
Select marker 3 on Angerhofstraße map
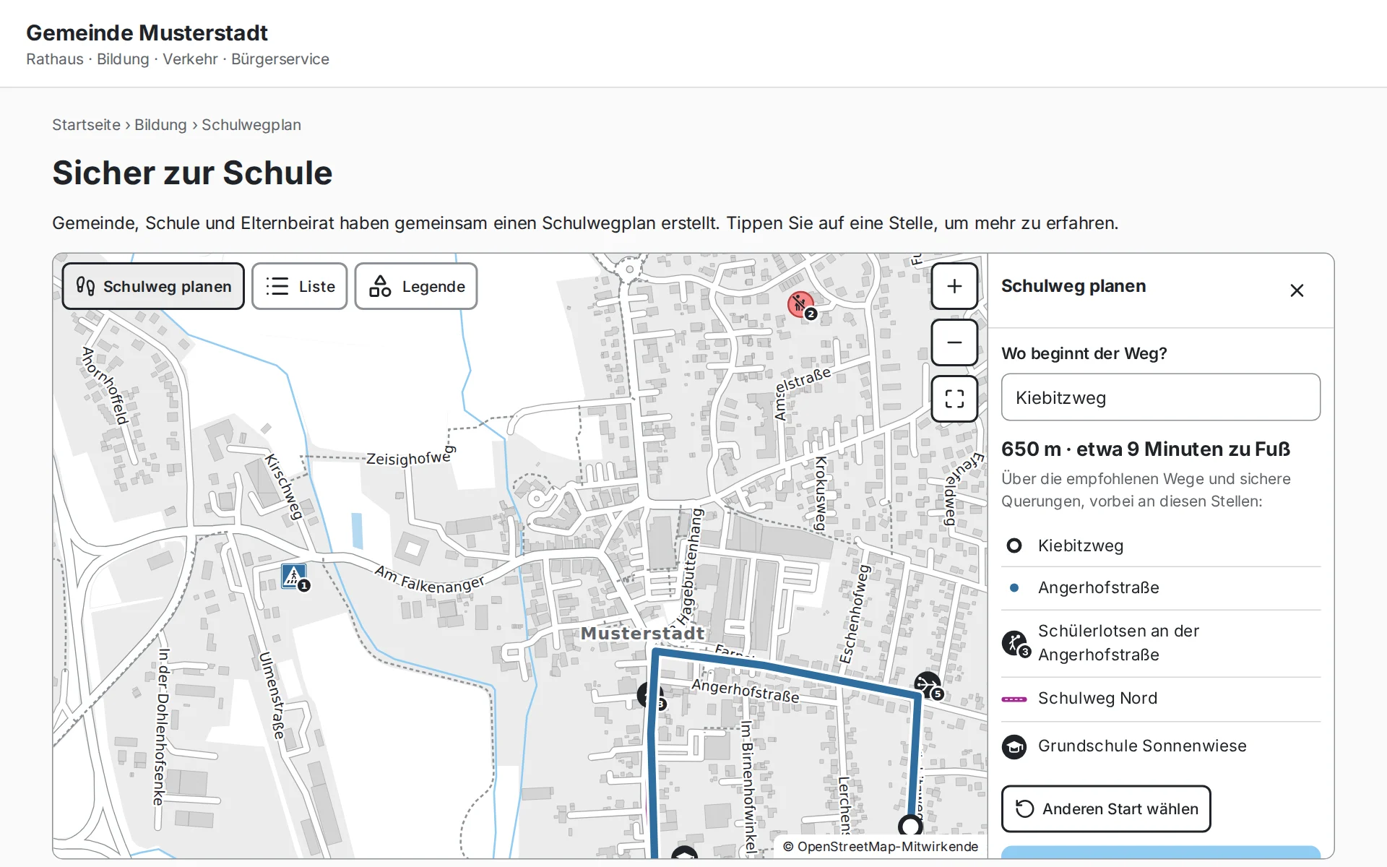click(x=649, y=696)
